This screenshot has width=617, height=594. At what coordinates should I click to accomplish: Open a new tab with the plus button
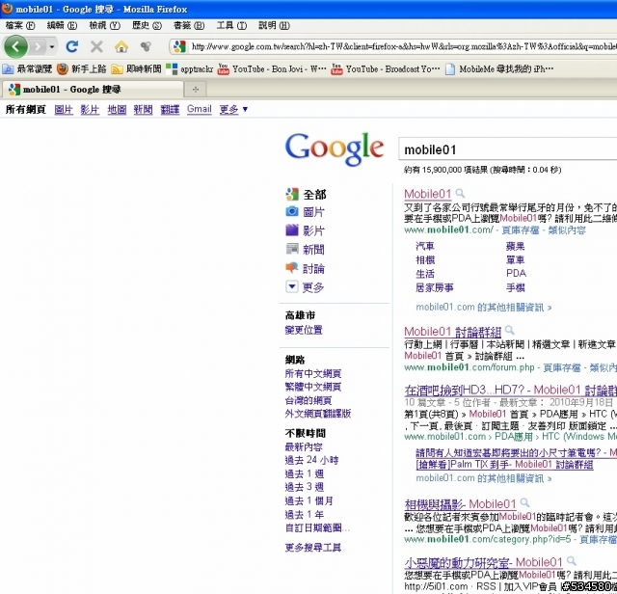[x=196, y=90]
